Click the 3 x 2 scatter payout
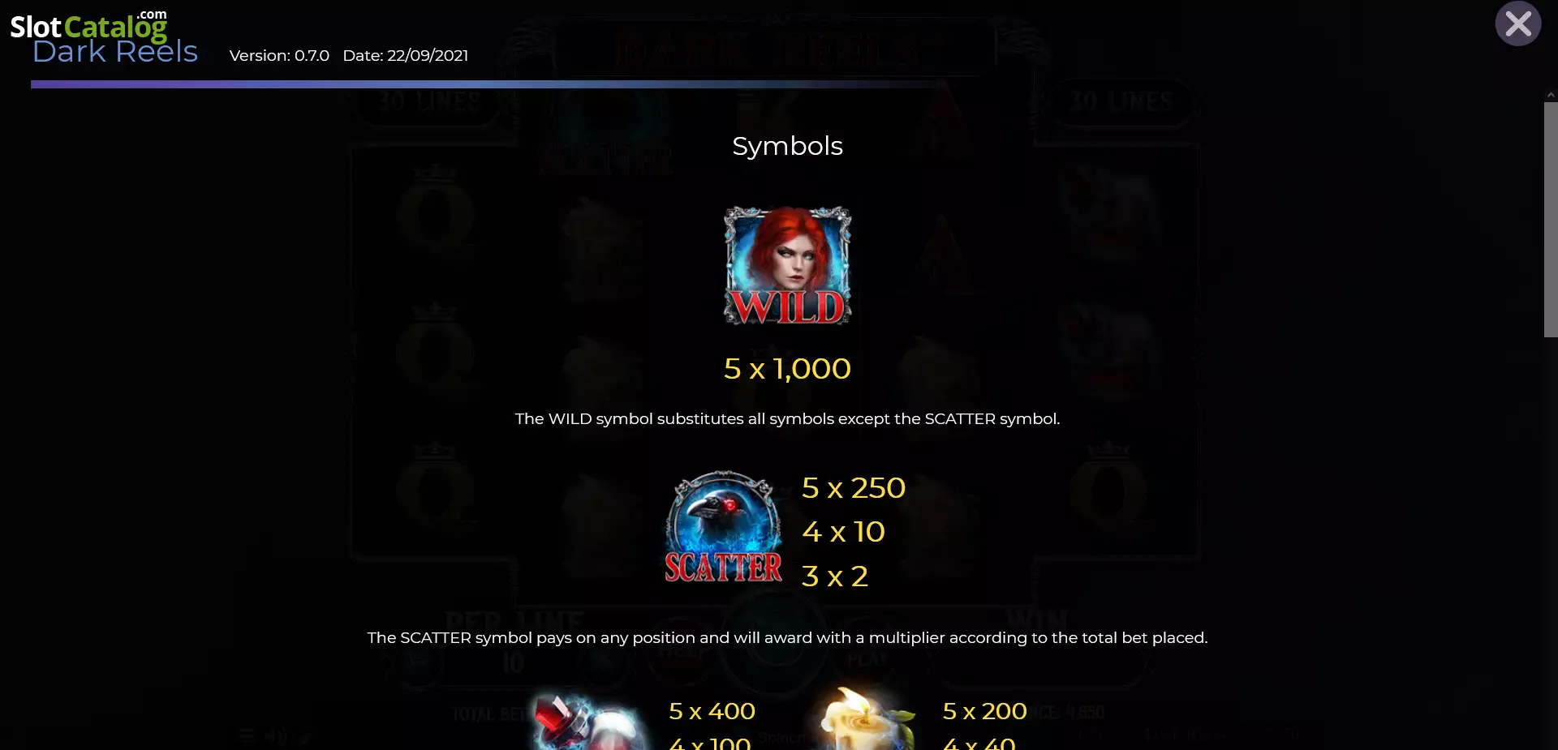Image resolution: width=1558 pixels, height=750 pixels. click(x=835, y=576)
